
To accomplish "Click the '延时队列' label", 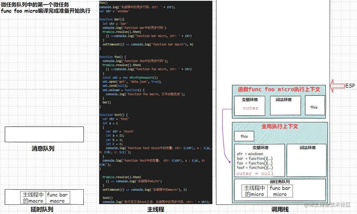I will pos(42,209).
